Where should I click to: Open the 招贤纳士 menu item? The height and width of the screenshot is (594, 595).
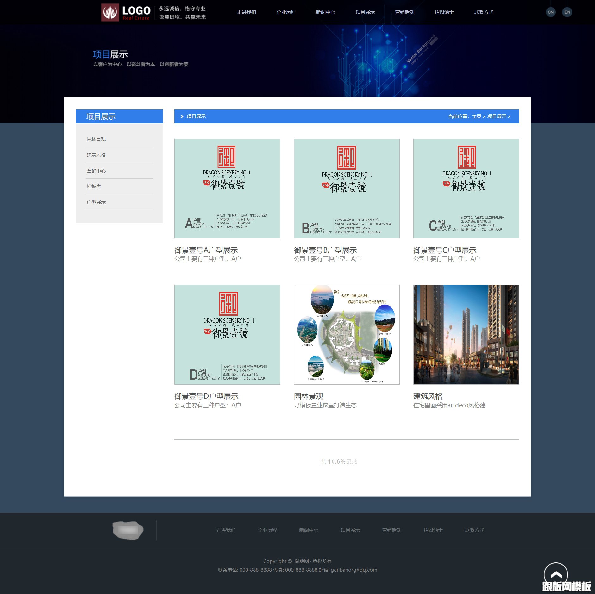pyautogui.click(x=444, y=12)
